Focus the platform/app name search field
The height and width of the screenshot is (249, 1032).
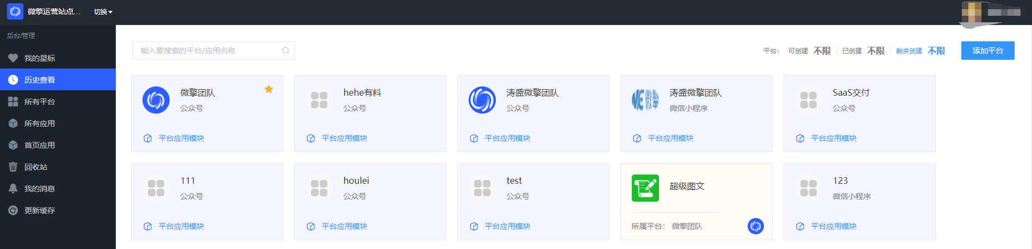point(213,51)
